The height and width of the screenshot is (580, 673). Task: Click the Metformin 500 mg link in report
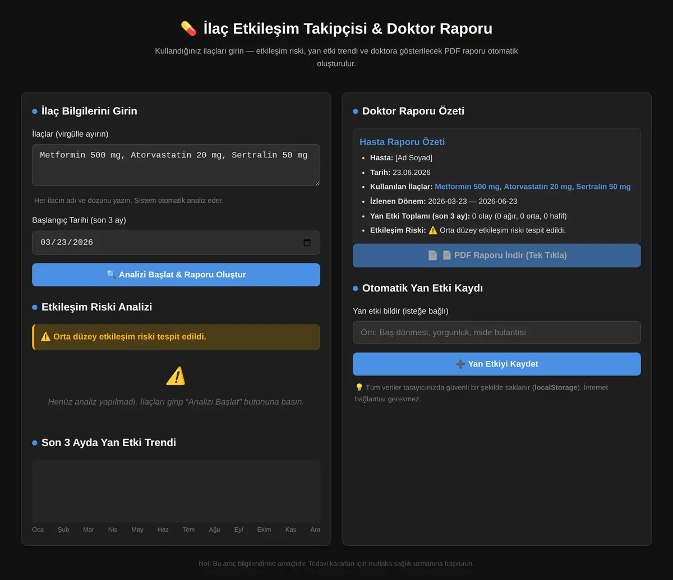(467, 187)
